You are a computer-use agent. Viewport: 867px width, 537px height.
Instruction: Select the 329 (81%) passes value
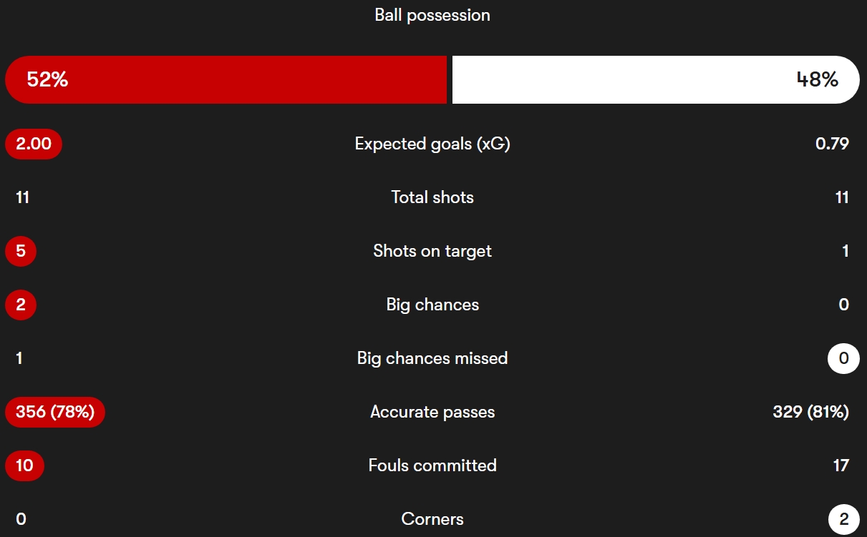click(x=810, y=412)
